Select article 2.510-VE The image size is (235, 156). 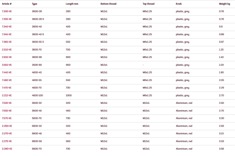pyautogui.click(x=7, y=50)
